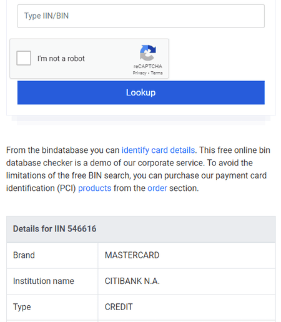Select the MASTERCARD value cell
281x322 pixels.
(187, 255)
